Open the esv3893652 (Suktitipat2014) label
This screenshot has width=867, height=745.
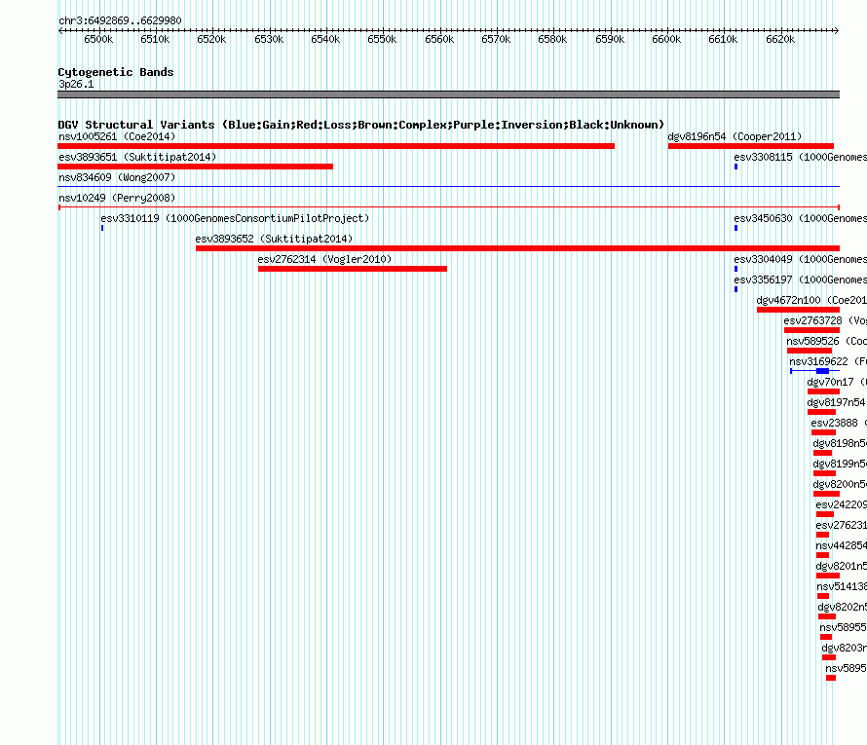(x=274, y=239)
